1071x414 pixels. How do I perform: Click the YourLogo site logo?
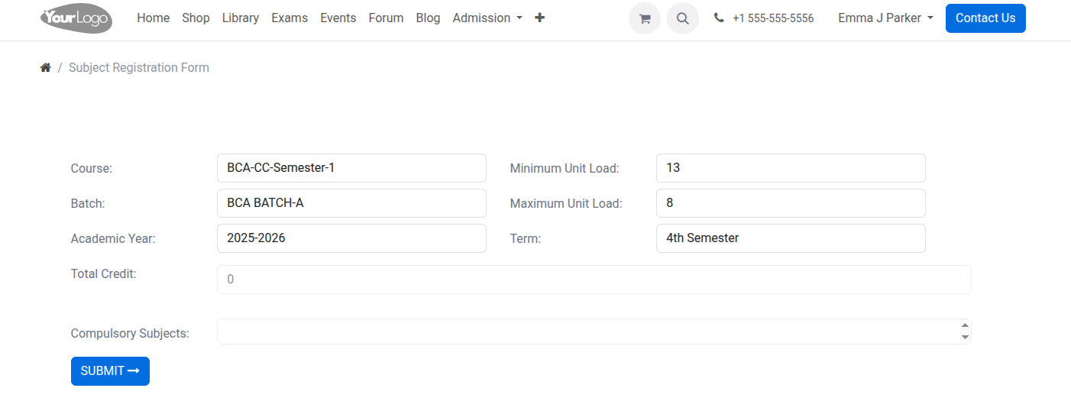tap(76, 18)
